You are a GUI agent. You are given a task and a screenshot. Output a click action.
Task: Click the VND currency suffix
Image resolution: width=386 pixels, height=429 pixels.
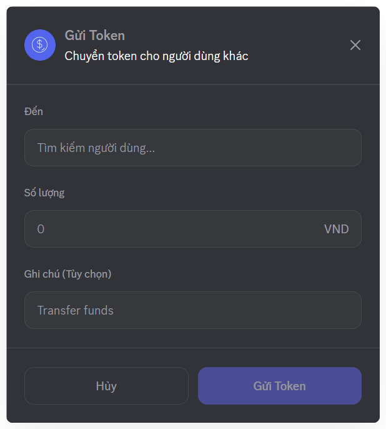336,229
